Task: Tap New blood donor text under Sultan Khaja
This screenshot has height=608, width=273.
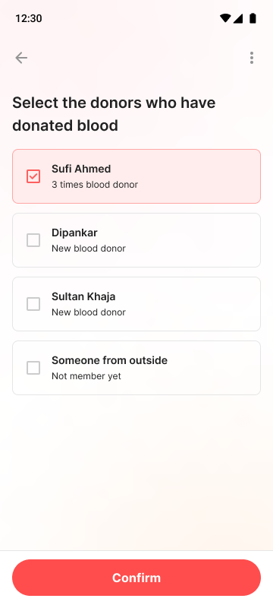Action: (x=89, y=312)
